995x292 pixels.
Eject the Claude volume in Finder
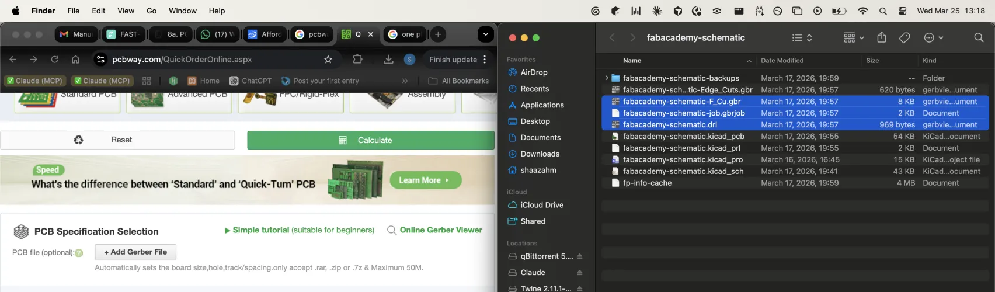[579, 273]
